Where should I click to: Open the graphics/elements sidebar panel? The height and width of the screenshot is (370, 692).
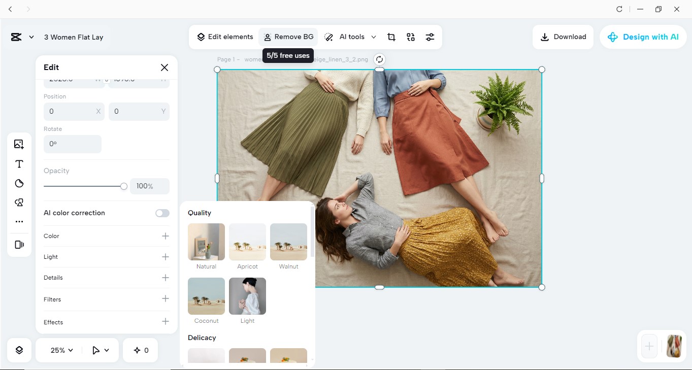click(19, 202)
